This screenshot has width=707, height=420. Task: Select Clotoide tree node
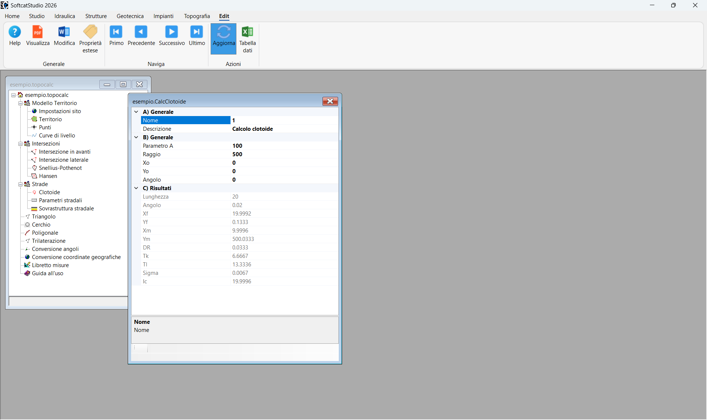coord(49,192)
